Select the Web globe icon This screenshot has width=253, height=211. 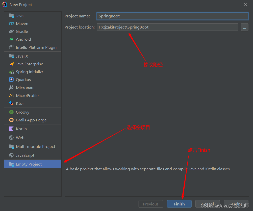[11, 138]
